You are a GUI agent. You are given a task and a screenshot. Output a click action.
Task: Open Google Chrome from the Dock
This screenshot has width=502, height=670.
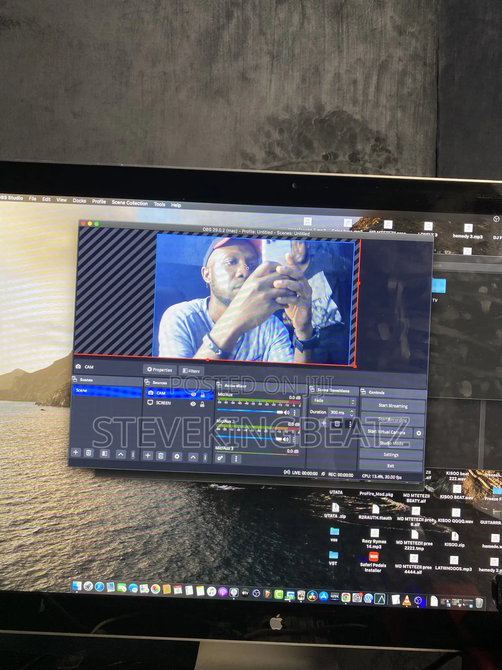[346, 597]
